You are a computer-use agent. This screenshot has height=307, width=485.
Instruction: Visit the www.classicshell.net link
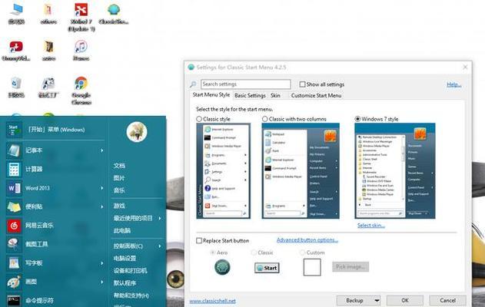212,301
